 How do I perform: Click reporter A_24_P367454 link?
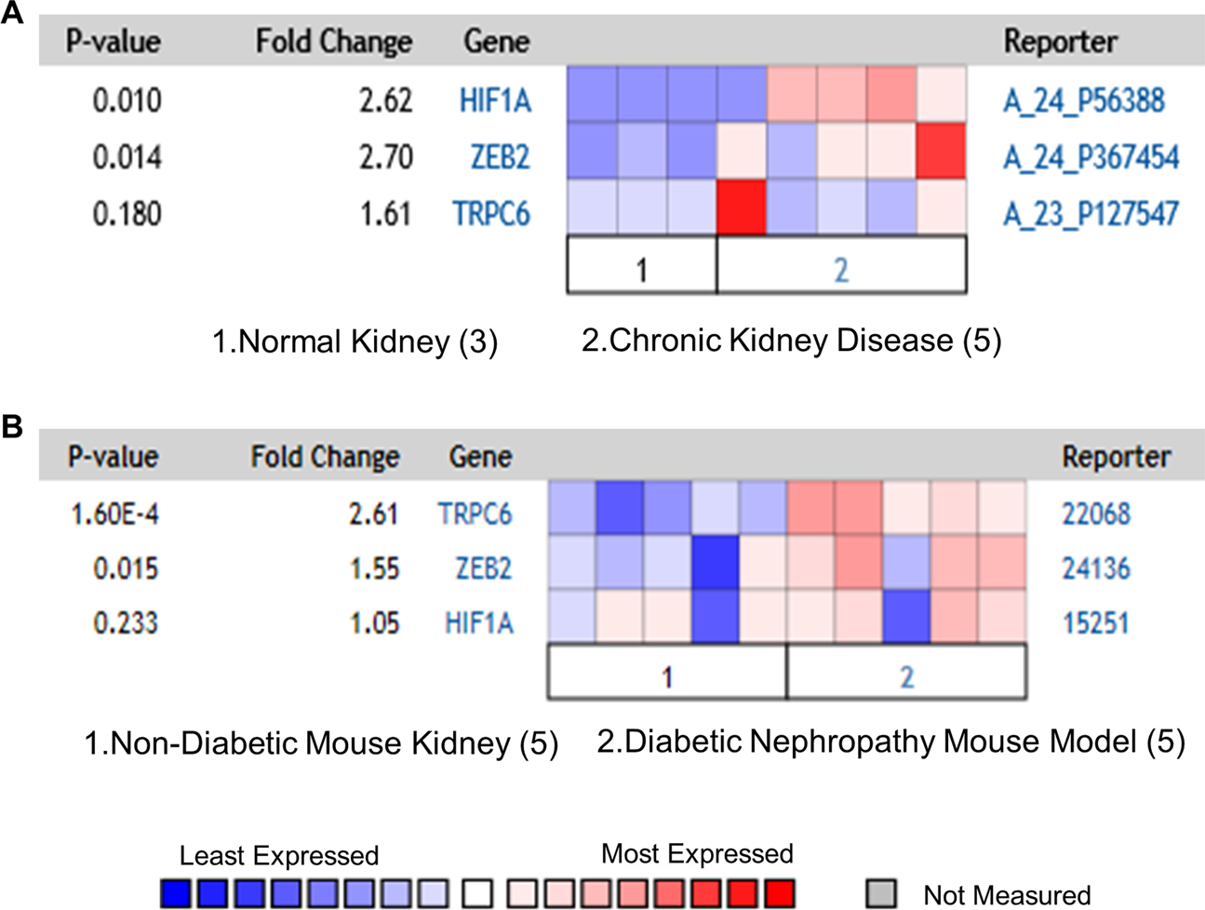click(x=1091, y=156)
